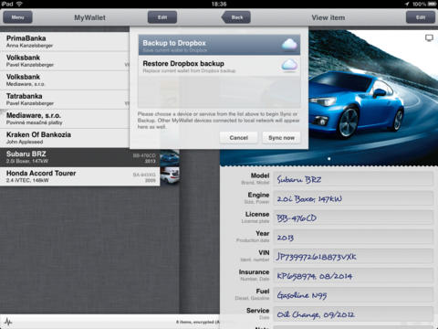Tap the Honda Accord Tourer row thumbnail
The image size is (438, 329).
click(x=170, y=176)
